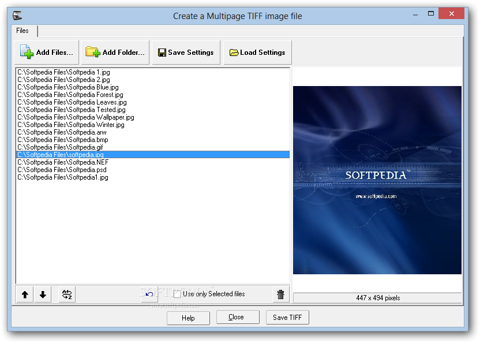Pick Softpedia Tested.jpg from list
The width and height of the screenshot is (480, 343).
(152, 110)
